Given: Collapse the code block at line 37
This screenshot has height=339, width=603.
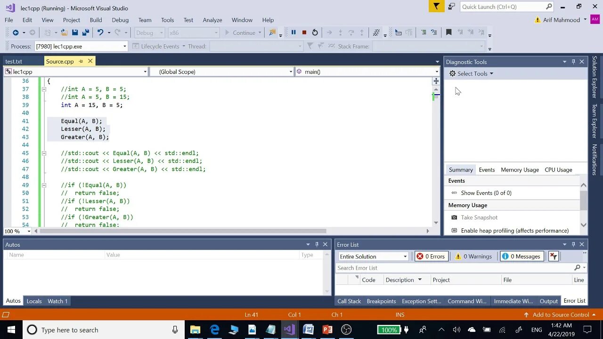Looking at the screenshot, I should point(44,89).
